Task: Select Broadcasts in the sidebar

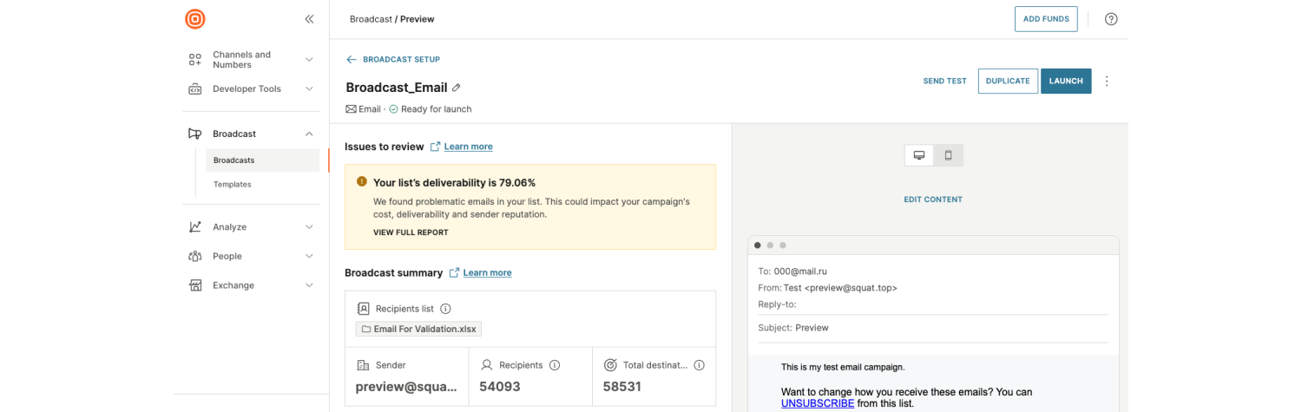Action: coord(234,160)
